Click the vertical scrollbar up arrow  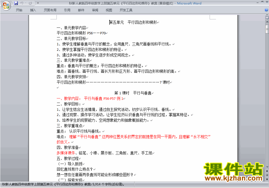pyautogui.click(x=267, y=22)
